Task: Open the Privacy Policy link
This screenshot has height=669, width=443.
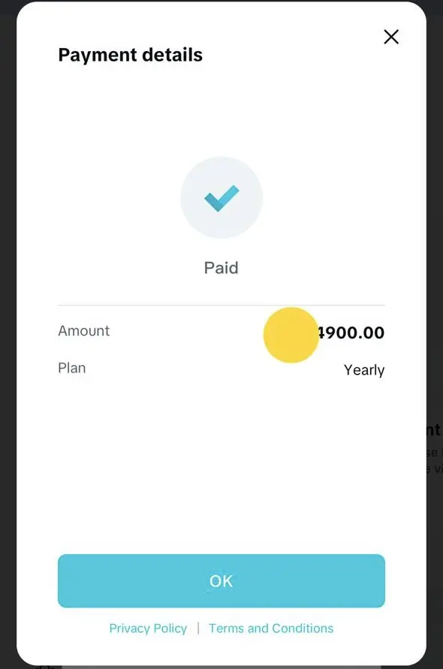Action: pyautogui.click(x=148, y=628)
